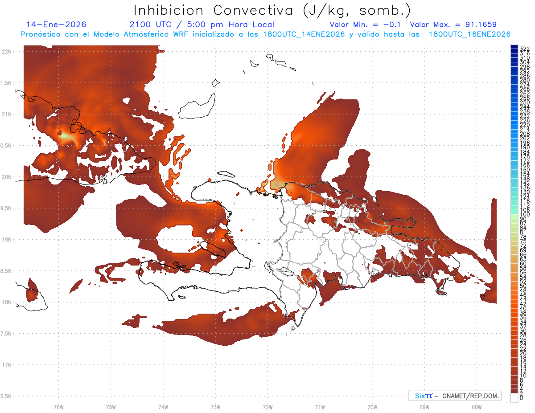Image resolution: width=535 pixels, height=413 pixels.
Task: Click the ONAMET/REP.DOM. credit box
Action: point(454,396)
